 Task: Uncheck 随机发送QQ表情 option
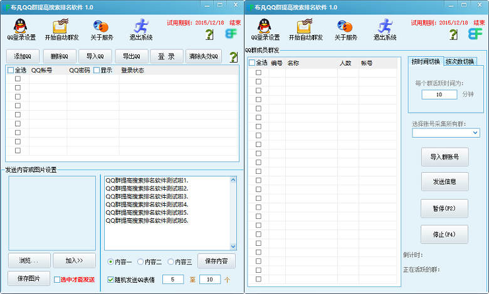pyautogui.click(x=111, y=279)
